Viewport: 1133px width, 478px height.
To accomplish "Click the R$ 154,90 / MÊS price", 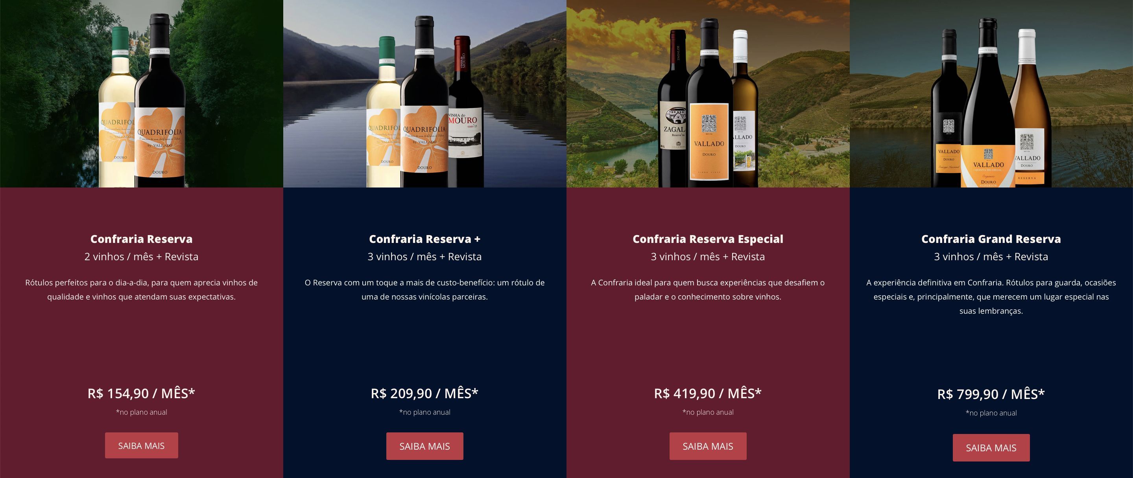I will coord(141,393).
